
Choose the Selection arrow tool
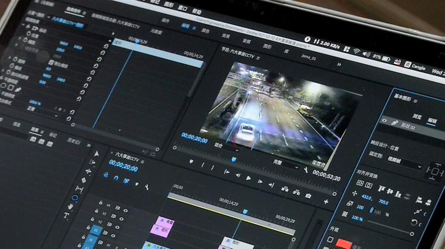96,153
